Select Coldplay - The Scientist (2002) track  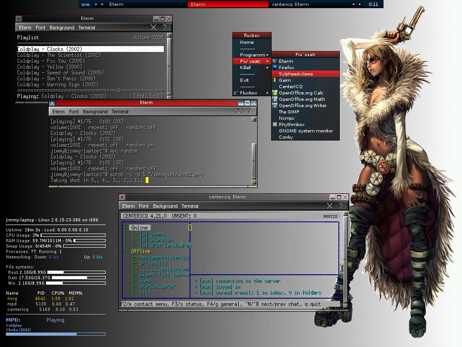click(59, 55)
